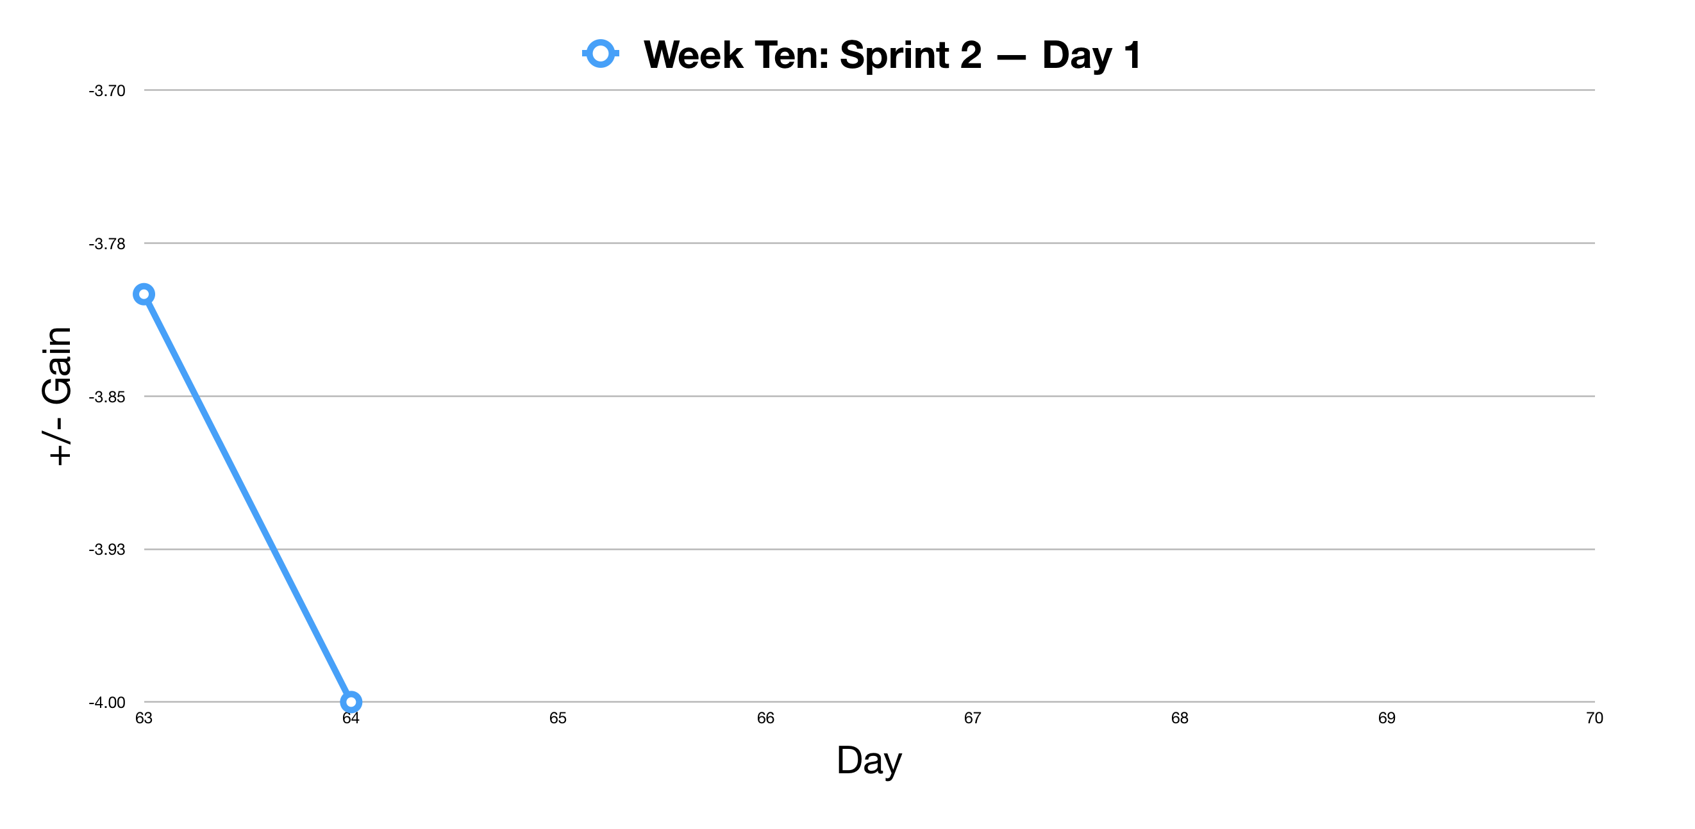Click the x-axis label 70
This screenshot has height=829, width=1695.
click(1594, 718)
